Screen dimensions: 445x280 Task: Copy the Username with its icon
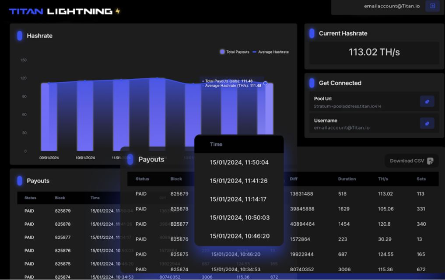point(427,123)
